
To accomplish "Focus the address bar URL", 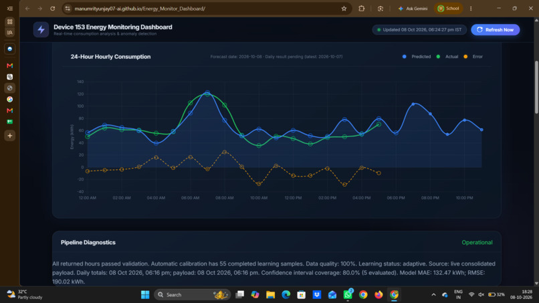I will point(140,9).
